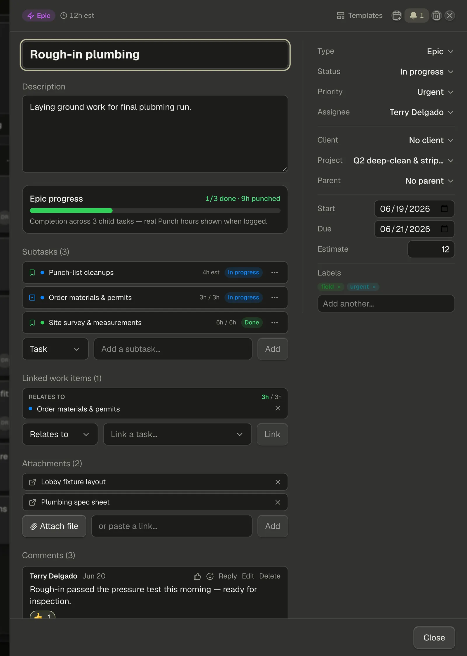This screenshot has height=656, width=467.
Task: Remove the field label
Action: tap(339, 287)
